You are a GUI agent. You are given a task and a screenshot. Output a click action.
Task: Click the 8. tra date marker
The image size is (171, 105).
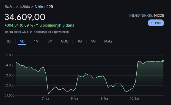point(75,99)
